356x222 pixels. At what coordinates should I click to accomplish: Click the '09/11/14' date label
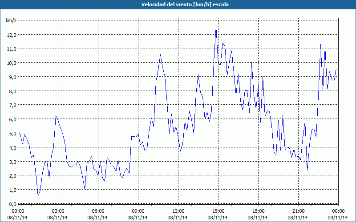pyautogui.click(x=338, y=218)
